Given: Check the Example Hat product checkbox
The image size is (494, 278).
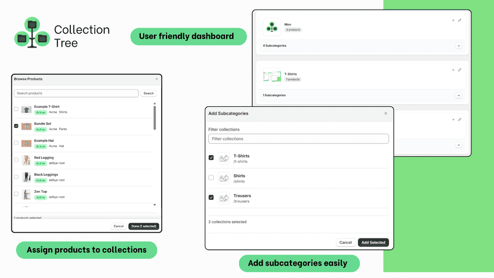Looking at the screenshot, I should tap(16, 143).
